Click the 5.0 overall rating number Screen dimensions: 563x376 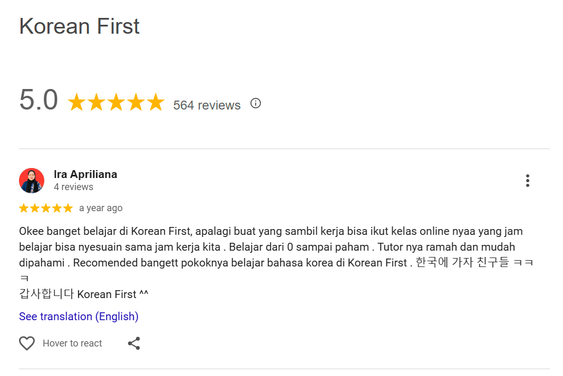[x=38, y=100]
